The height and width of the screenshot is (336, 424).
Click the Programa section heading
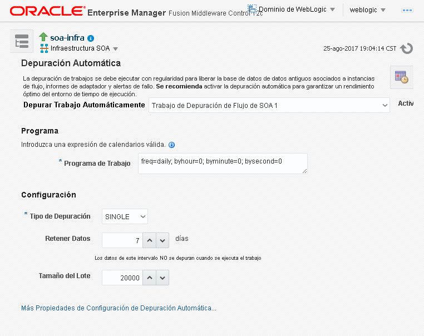tap(40, 131)
